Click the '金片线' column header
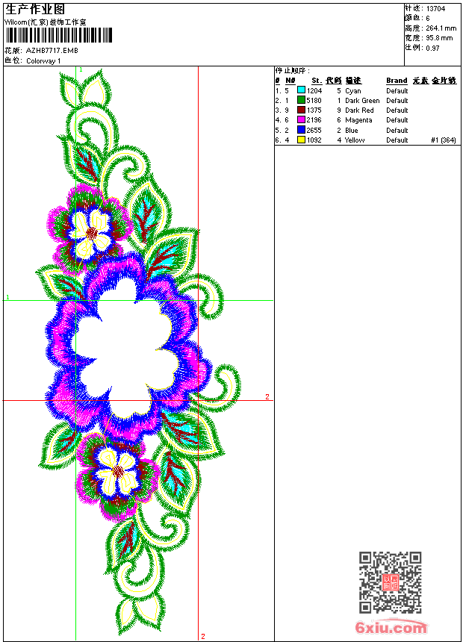 pos(444,81)
